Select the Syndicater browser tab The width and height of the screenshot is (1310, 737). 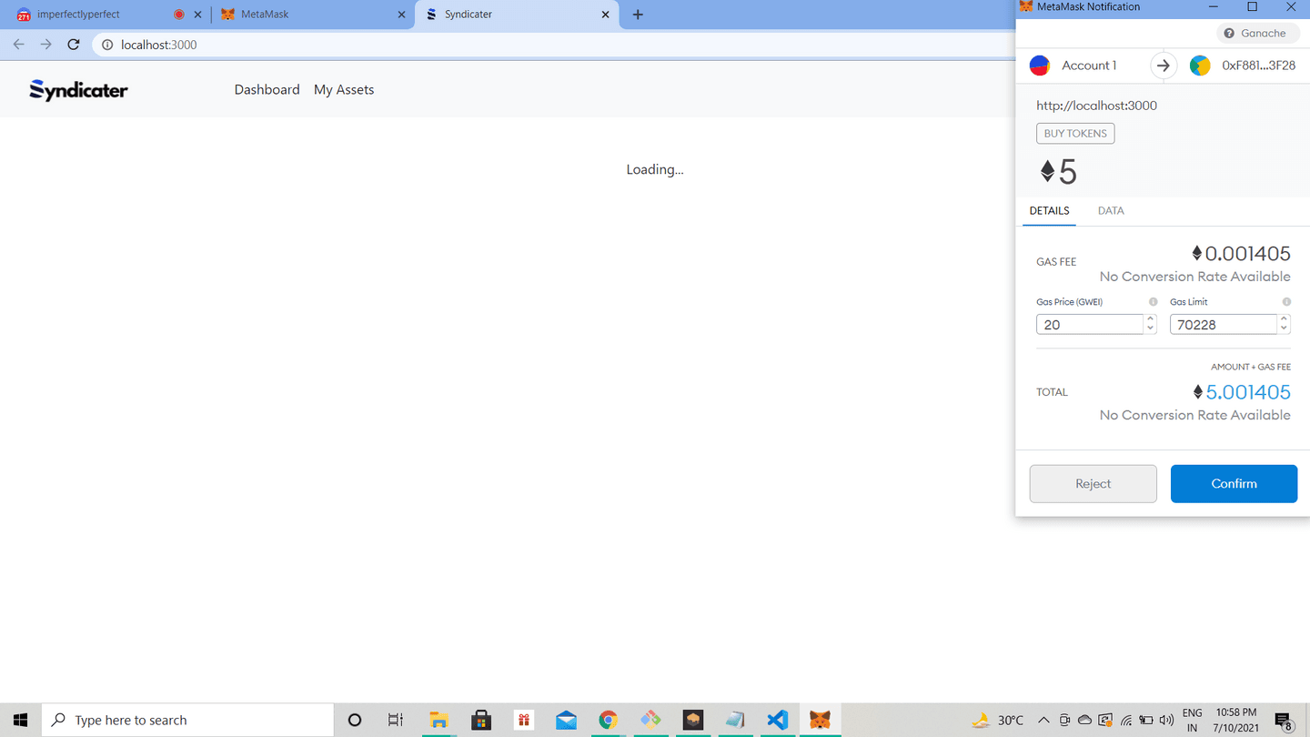(x=516, y=15)
